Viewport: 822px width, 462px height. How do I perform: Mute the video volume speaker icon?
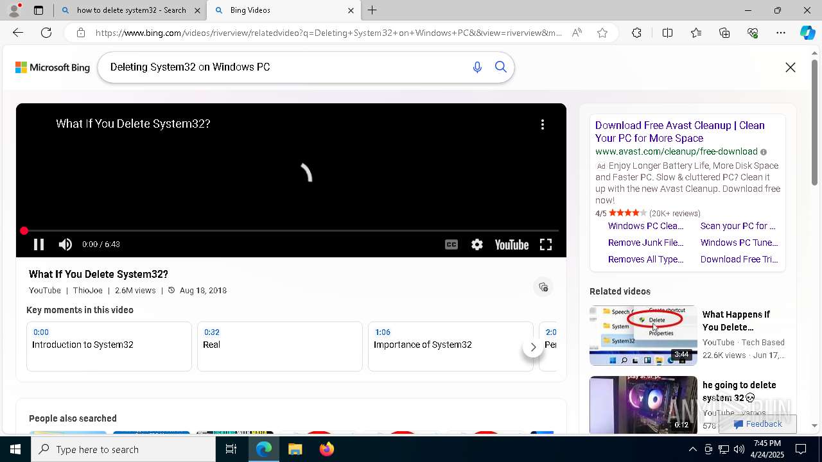(66, 244)
